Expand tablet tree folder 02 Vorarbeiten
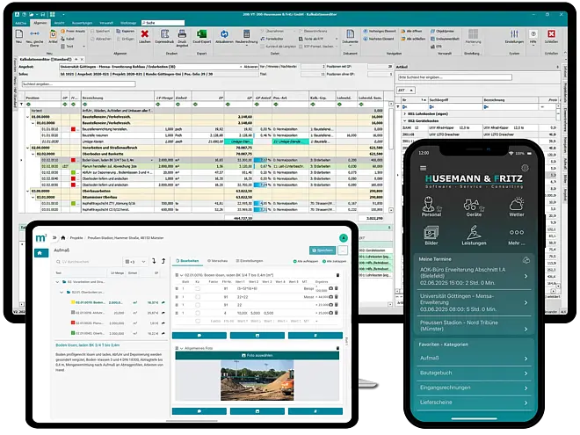The height and width of the screenshot is (435, 580). (57, 282)
